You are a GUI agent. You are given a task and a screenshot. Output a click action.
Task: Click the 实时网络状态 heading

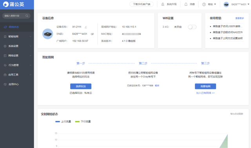coord(49,114)
